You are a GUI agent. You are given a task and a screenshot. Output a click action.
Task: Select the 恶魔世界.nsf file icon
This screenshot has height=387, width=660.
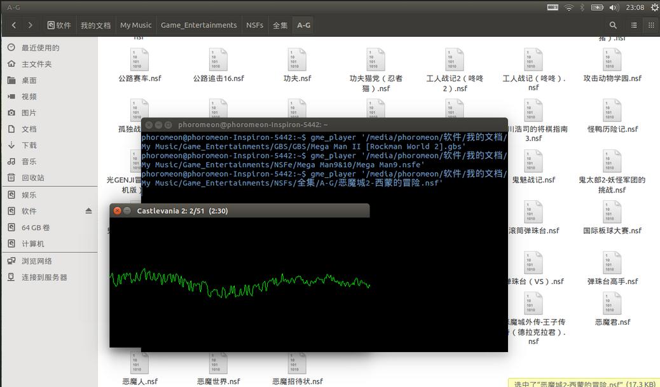(x=218, y=363)
